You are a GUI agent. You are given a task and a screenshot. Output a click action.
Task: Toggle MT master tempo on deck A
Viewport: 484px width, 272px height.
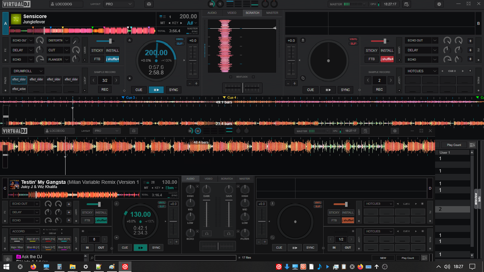point(163,23)
